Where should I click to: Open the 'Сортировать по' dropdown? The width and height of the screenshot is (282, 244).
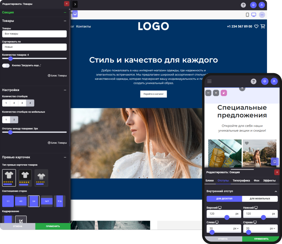point(34,47)
